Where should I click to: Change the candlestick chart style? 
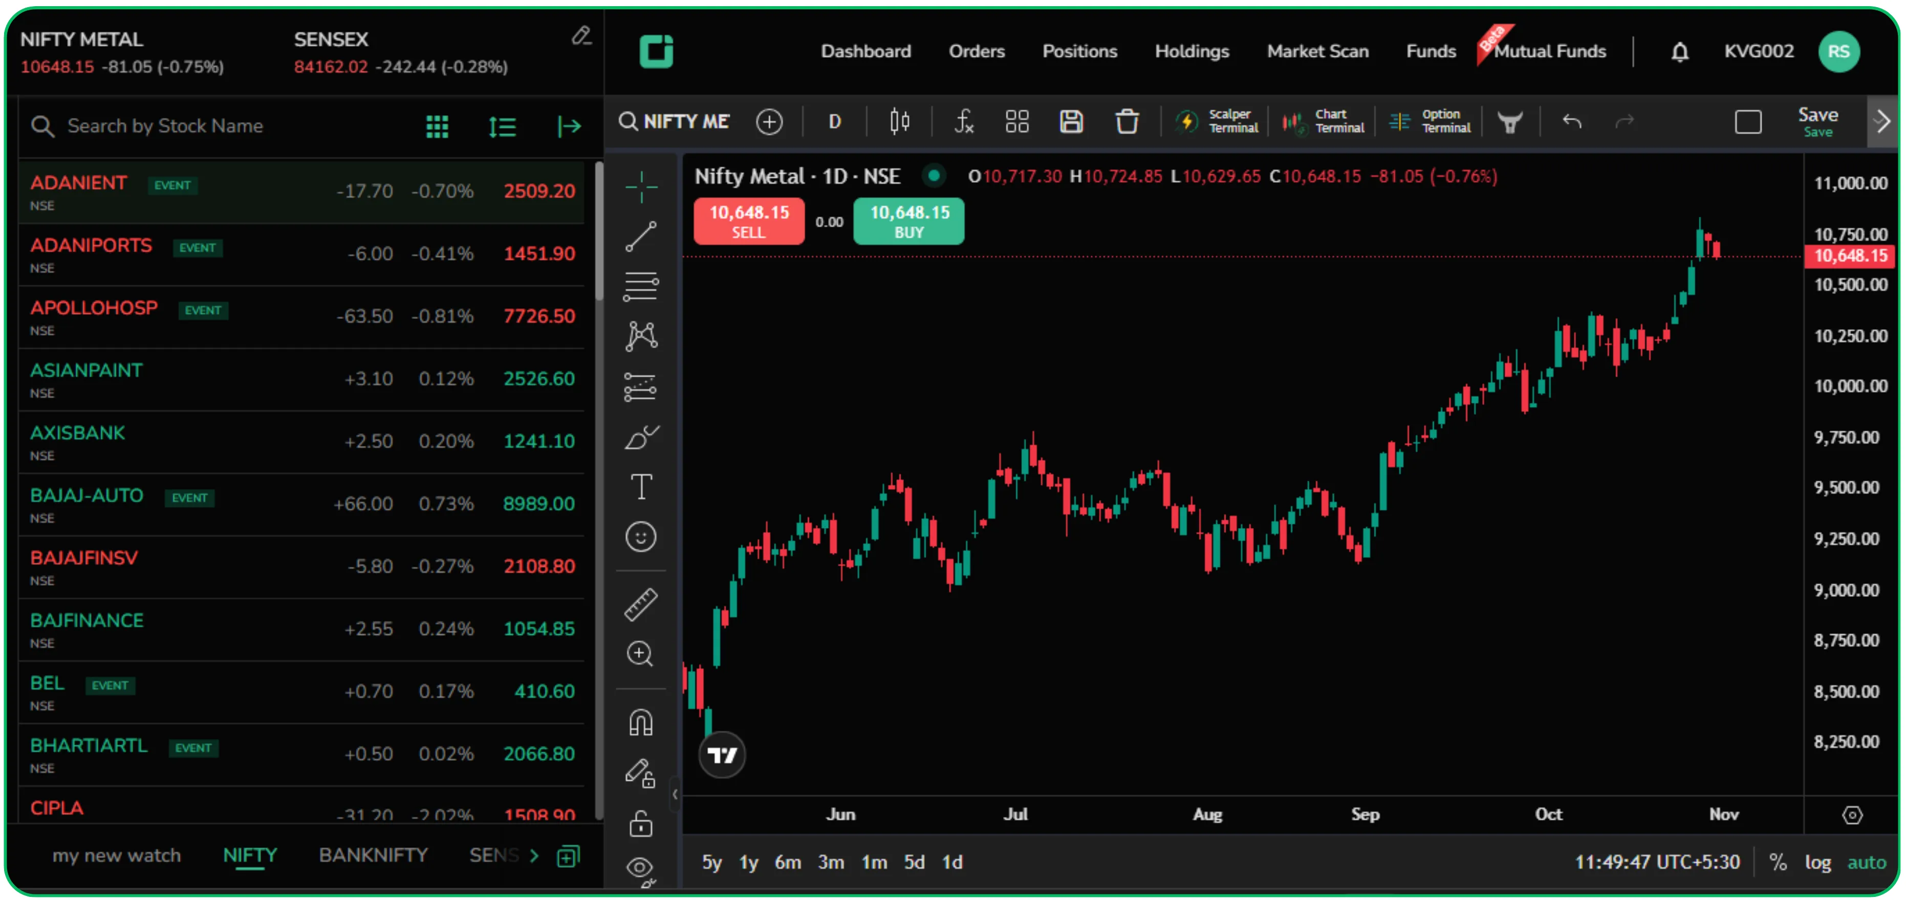(x=899, y=121)
